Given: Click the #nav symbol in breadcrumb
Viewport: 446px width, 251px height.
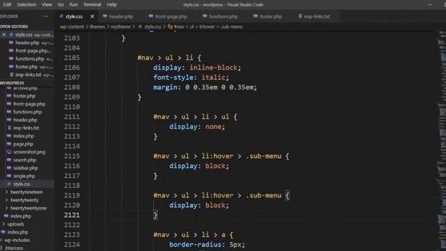Looking at the screenshot, I should click(x=179, y=26).
